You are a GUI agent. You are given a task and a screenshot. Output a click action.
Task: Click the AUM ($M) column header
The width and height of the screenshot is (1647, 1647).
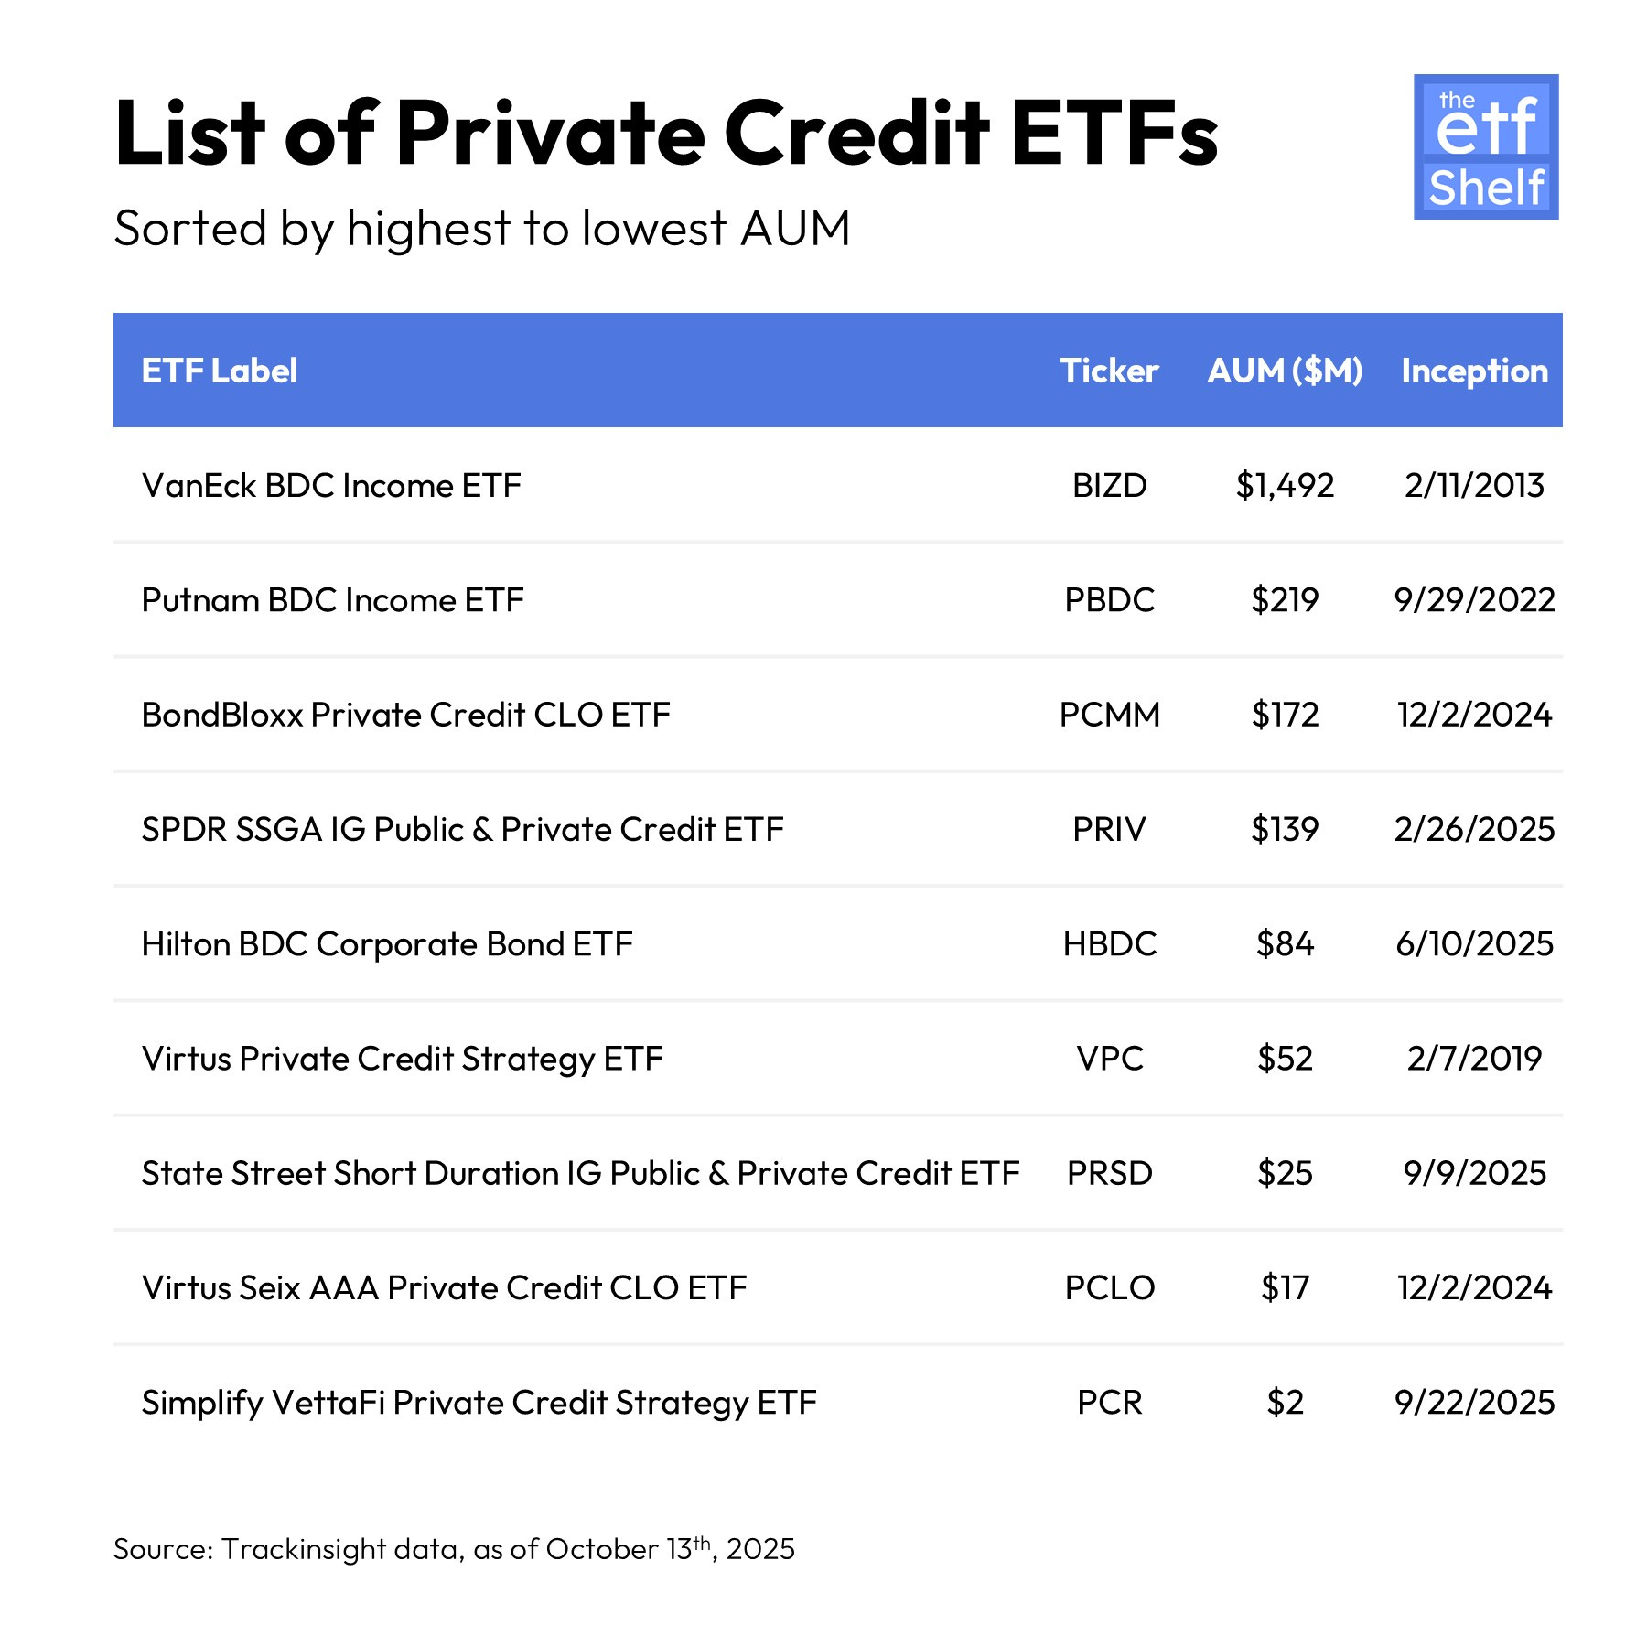point(1285,371)
